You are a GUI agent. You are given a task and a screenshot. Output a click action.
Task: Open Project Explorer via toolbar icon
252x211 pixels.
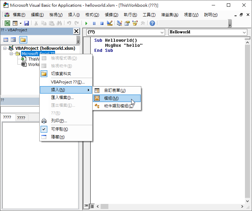pyautogui.click(x=119, y=23)
